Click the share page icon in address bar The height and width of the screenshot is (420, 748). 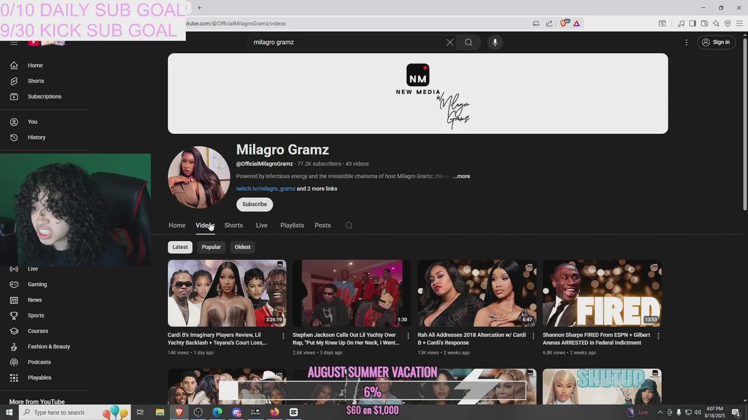[x=549, y=23]
